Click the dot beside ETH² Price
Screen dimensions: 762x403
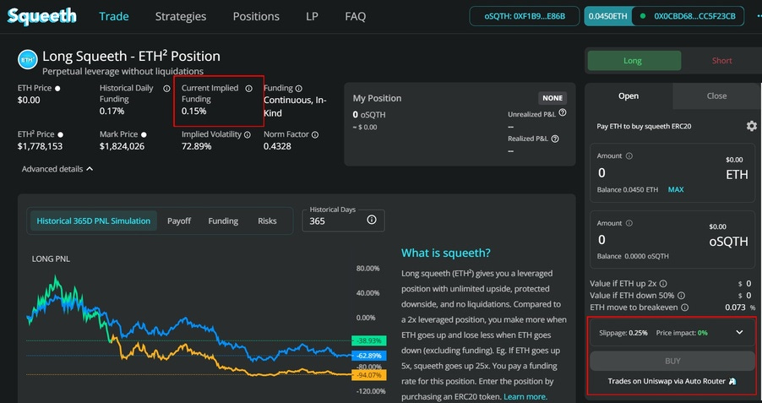(60, 134)
